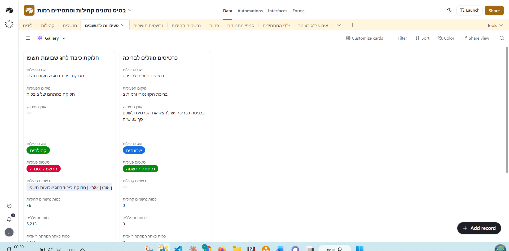The image size is (509, 251).
Task: Click the Share button
Action: tap(494, 11)
